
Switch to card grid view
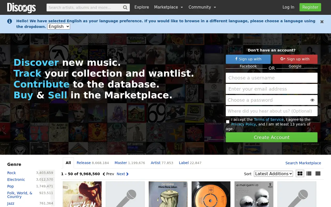[300, 174]
